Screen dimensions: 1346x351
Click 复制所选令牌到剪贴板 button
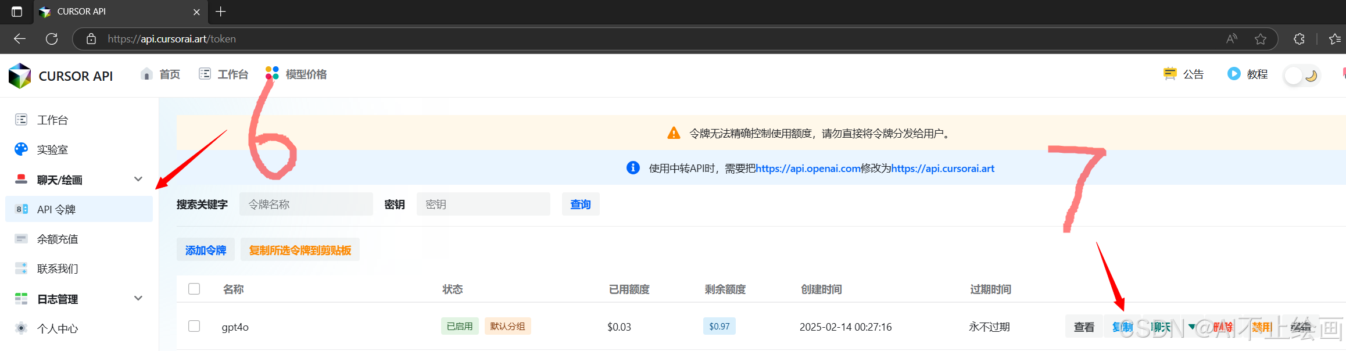300,250
